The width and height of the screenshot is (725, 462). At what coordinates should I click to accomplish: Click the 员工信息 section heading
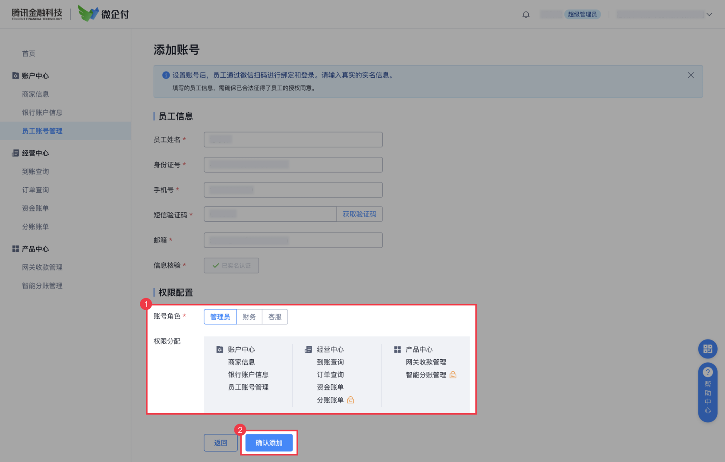click(x=176, y=116)
